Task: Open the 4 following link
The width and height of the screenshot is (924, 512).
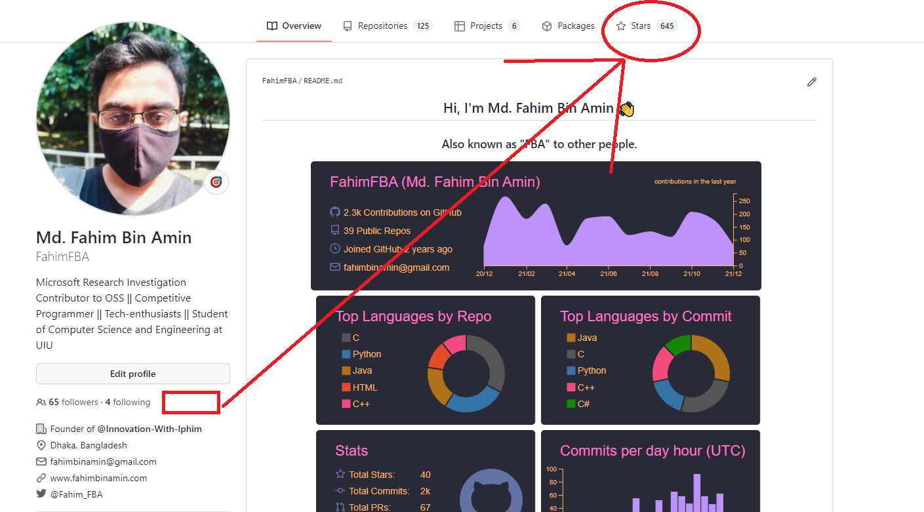Action: coord(128,403)
